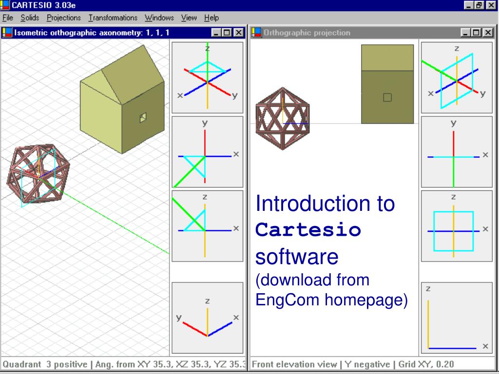Open the Windows menu
499x374 pixels.
(x=159, y=18)
